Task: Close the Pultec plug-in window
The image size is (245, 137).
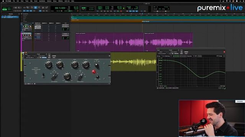Action: pos(25,53)
